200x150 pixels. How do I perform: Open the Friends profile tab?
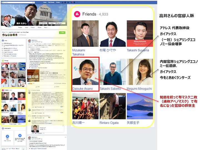coord(32,27)
